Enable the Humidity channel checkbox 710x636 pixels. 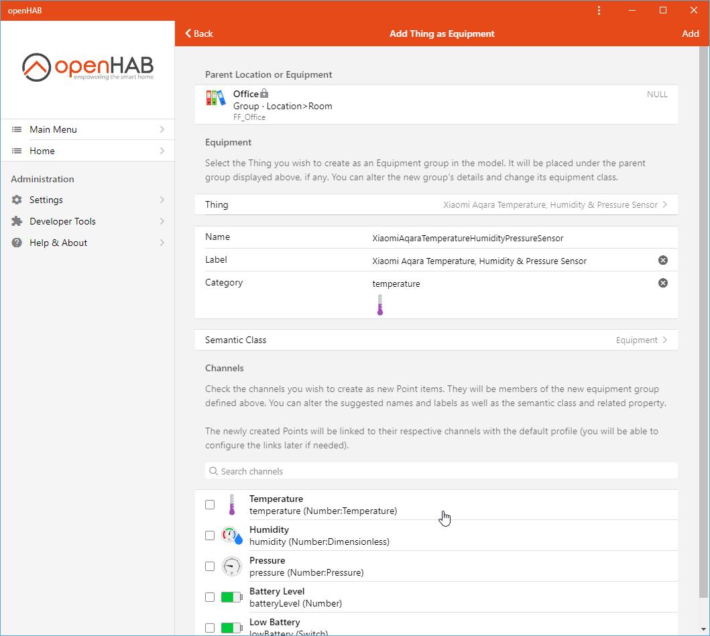[x=210, y=535]
